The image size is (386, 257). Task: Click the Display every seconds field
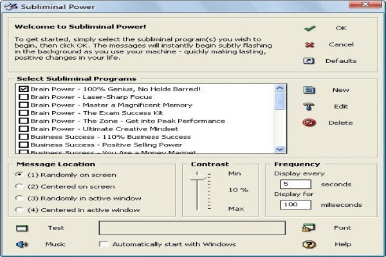[295, 184]
